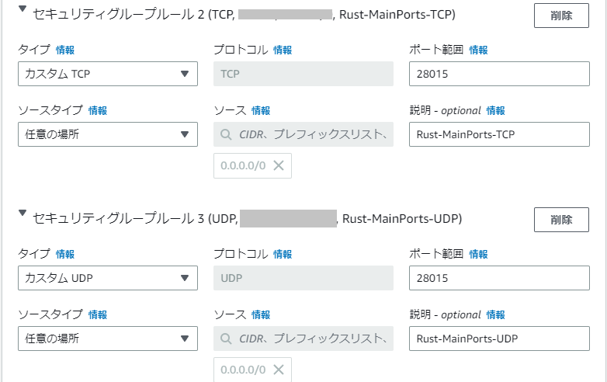The width and height of the screenshot is (607, 382).
Task: Delete security group rule 3 with 削除
Action: pyautogui.click(x=561, y=220)
